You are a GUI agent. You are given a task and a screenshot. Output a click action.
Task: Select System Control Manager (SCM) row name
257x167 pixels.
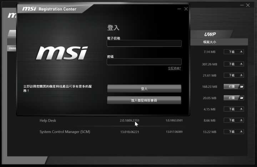pyautogui.click(x=65, y=132)
